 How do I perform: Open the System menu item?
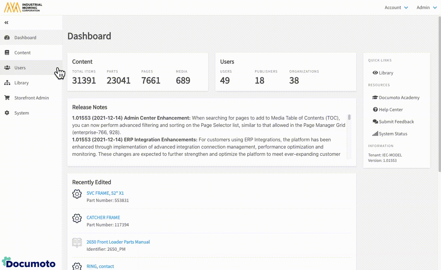click(x=22, y=113)
